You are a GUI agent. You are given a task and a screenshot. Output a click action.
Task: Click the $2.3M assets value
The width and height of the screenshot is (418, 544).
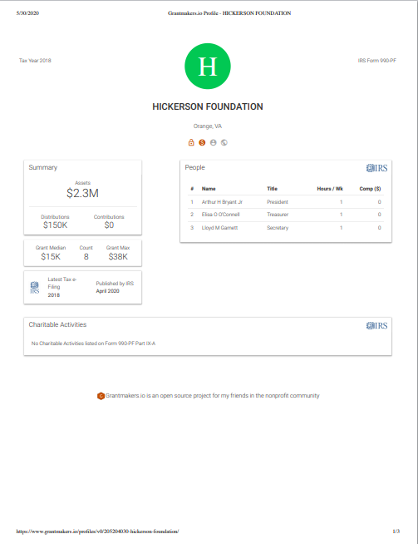pos(82,193)
